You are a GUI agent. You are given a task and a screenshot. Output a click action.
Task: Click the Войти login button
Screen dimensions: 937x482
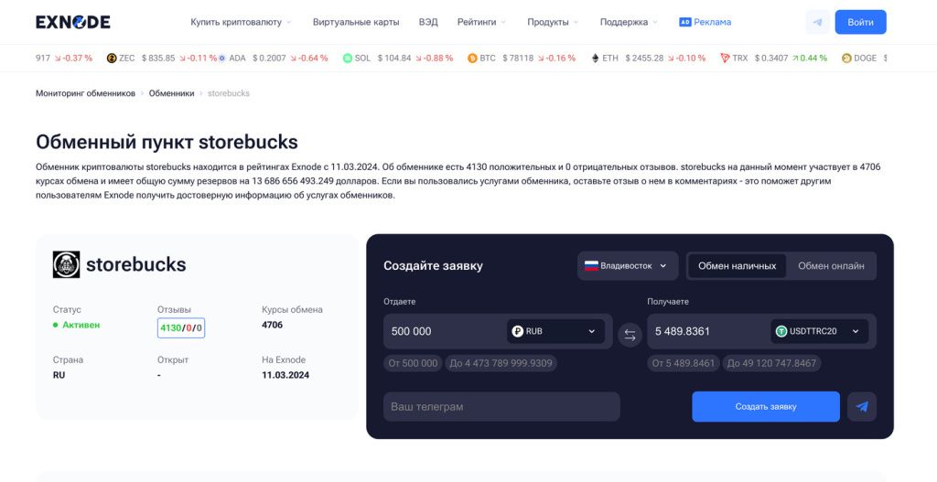(x=860, y=22)
